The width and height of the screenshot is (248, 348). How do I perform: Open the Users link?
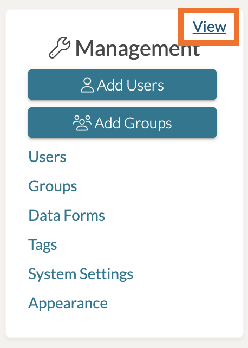(x=47, y=157)
